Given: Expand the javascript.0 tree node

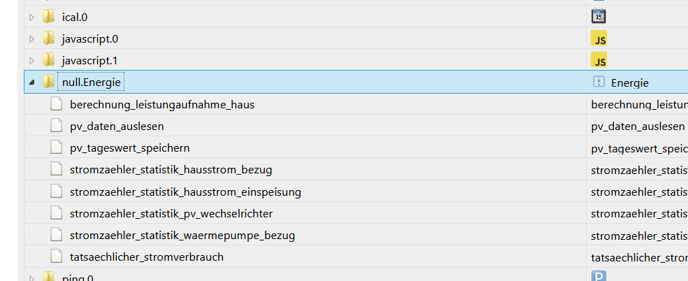Looking at the screenshot, I should click(31, 38).
